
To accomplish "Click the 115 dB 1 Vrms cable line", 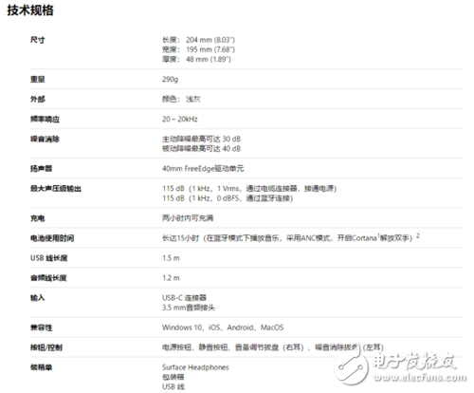I will point(249,189).
